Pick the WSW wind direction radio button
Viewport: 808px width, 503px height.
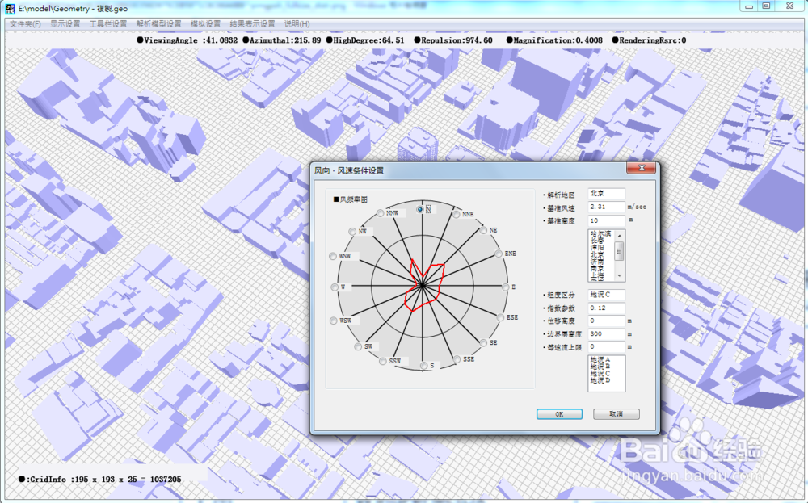pos(334,321)
